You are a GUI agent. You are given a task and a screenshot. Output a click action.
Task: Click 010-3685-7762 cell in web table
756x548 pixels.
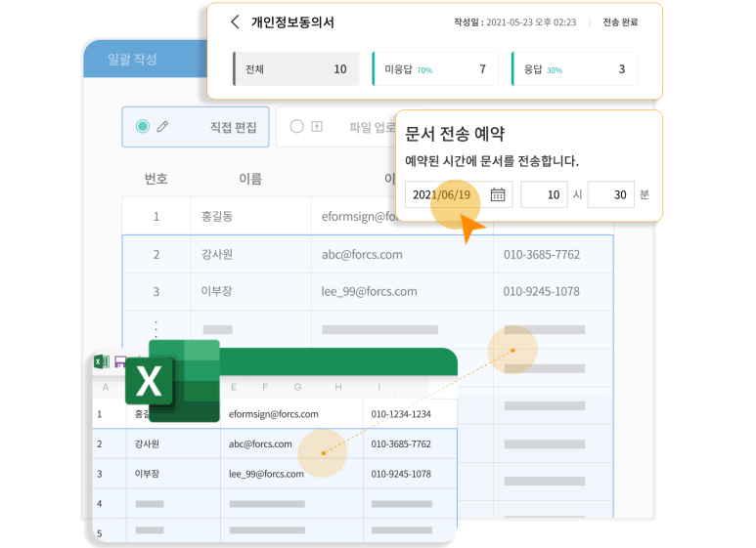pyautogui.click(x=553, y=254)
